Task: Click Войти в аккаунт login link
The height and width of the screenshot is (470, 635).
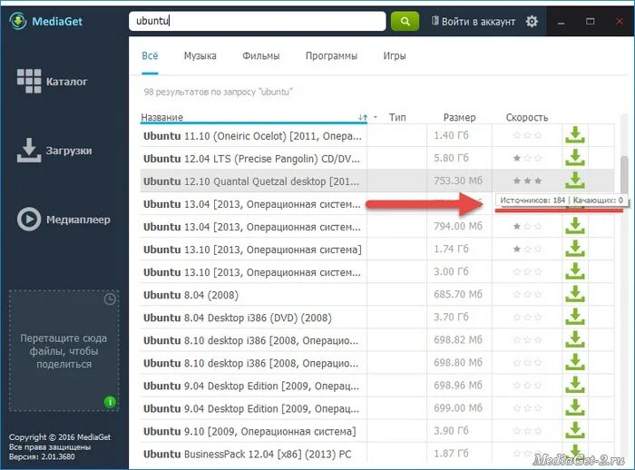Action: (x=474, y=22)
